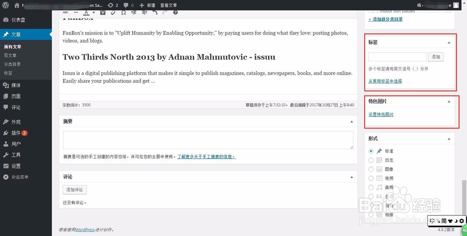
Task: Apply the text color A button
Action: click(86, 13)
